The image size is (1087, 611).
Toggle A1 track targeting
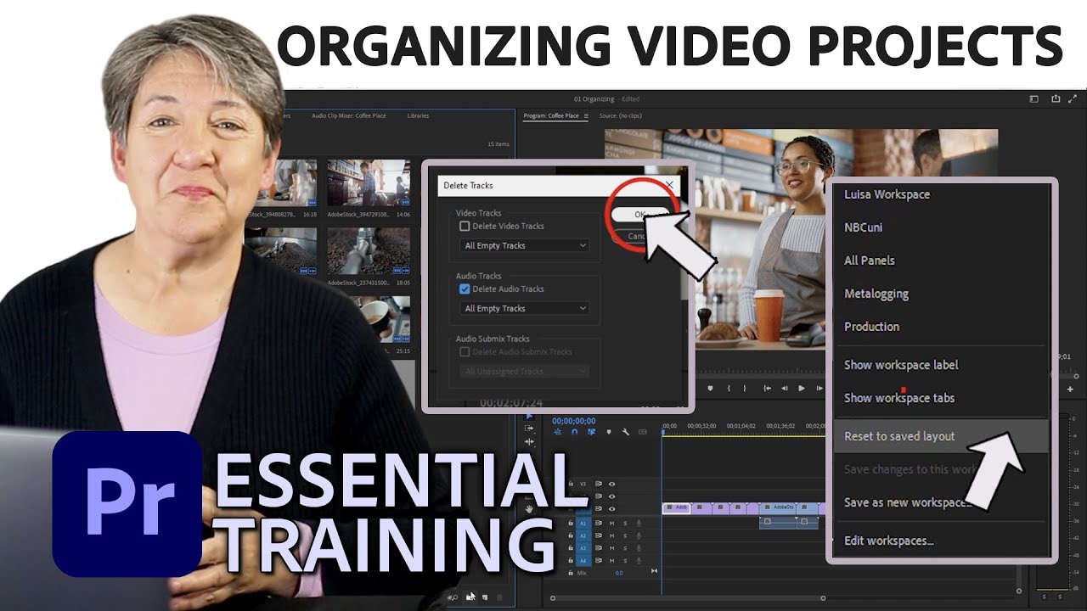tap(583, 523)
